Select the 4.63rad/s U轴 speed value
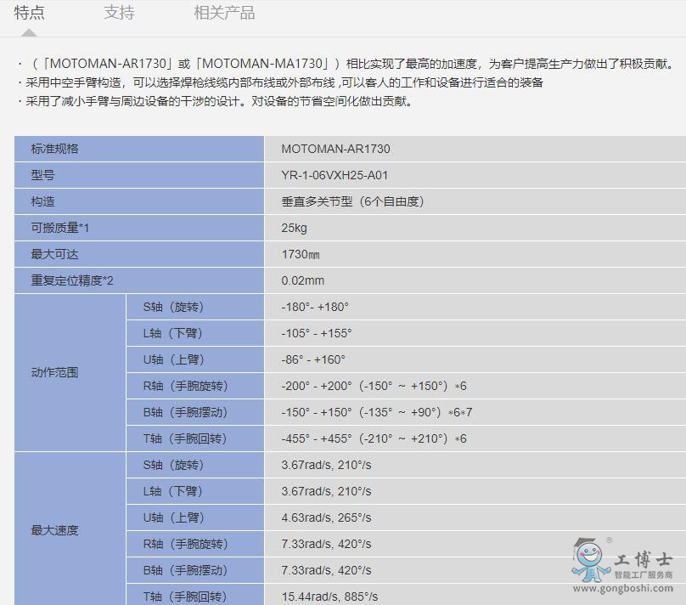Viewport: 686px width, 605px height. click(326, 517)
